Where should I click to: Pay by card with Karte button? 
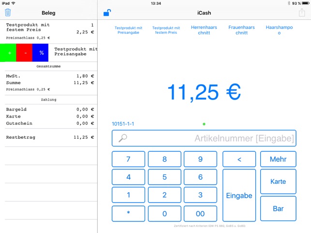click(x=278, y=181)
